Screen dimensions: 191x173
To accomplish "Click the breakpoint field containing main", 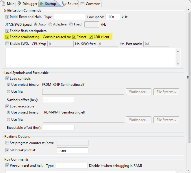I will coord(72,150).
